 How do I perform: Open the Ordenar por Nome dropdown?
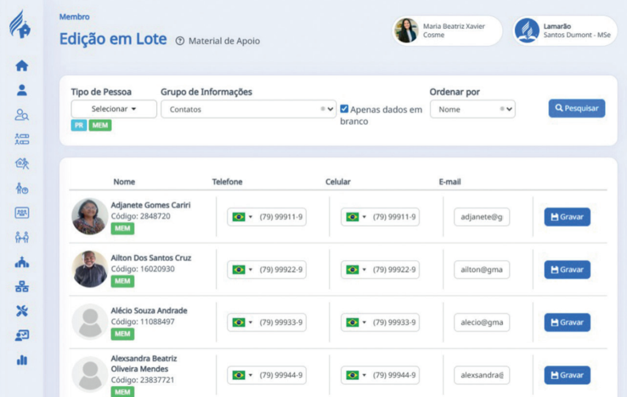(x=472, y=109)
